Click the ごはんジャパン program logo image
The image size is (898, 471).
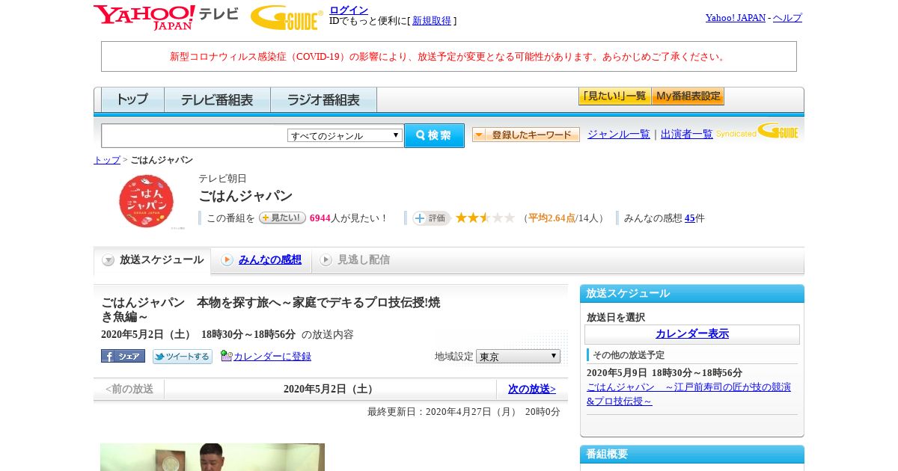coord(146,201)
